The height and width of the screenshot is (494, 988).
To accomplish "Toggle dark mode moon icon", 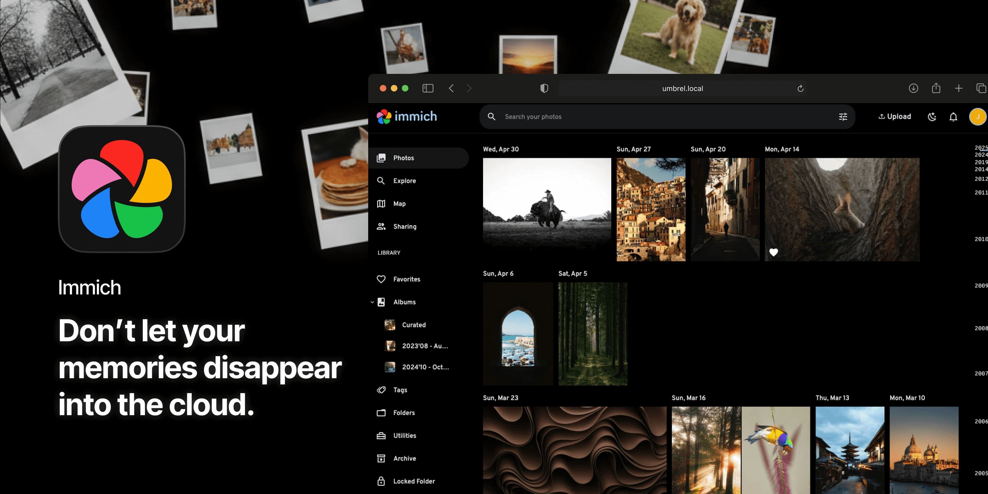I will tap(932, 117).
